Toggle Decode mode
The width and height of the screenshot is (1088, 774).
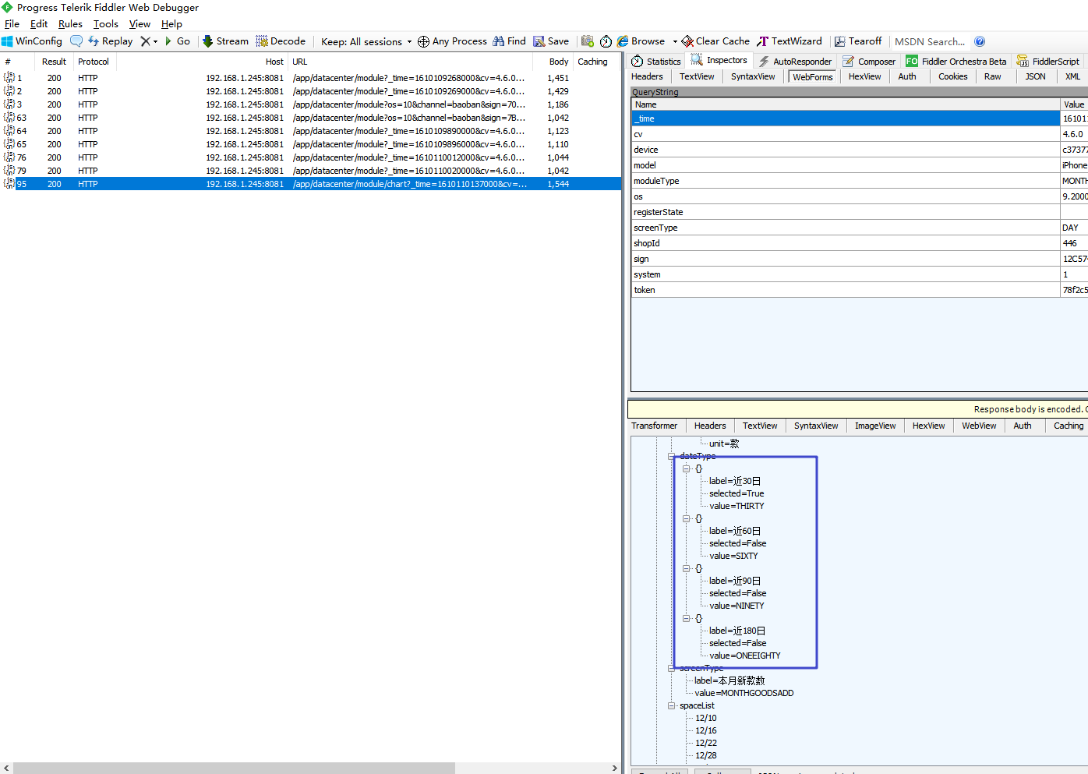281,41
